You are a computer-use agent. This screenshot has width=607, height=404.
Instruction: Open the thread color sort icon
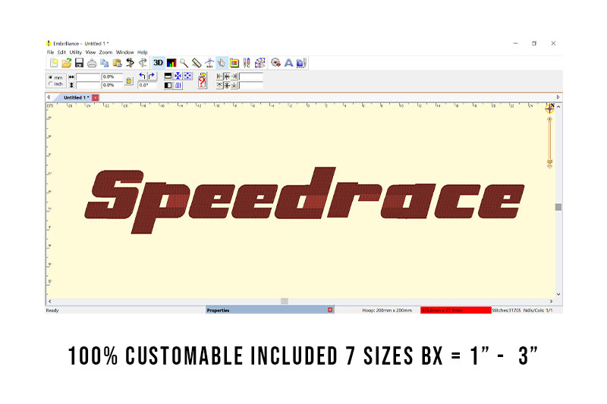click(247, 63)
